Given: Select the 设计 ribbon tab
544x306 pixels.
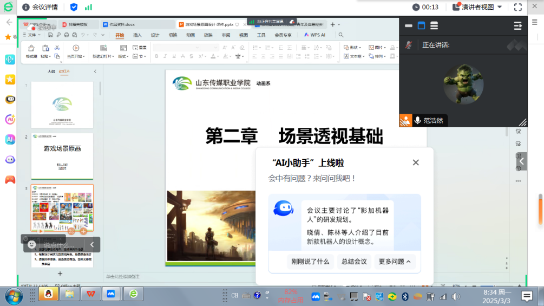Looking at the screenshot, I should click(x=155, y=35).
